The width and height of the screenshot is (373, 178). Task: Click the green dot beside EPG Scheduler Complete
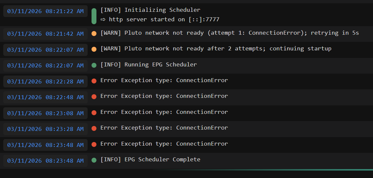tap(94, 160)
